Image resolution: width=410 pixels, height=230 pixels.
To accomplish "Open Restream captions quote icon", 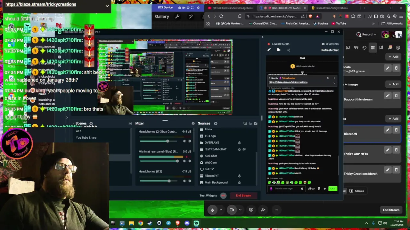I will [356, 48].
